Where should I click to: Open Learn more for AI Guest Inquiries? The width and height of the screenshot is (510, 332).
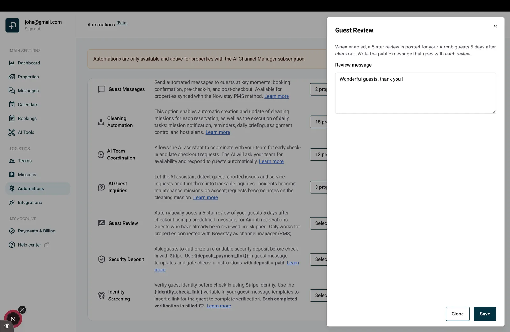point(206,198)
